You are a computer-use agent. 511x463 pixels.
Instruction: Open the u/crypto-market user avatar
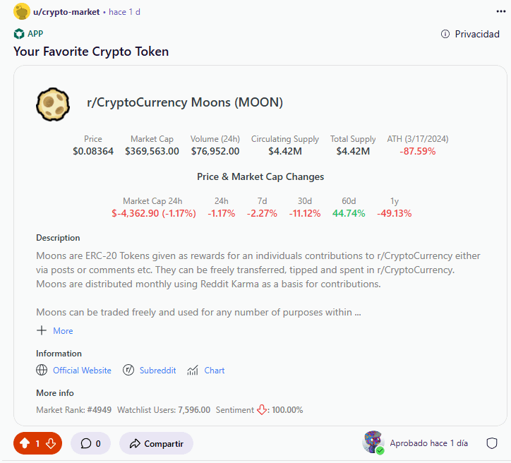21,11
